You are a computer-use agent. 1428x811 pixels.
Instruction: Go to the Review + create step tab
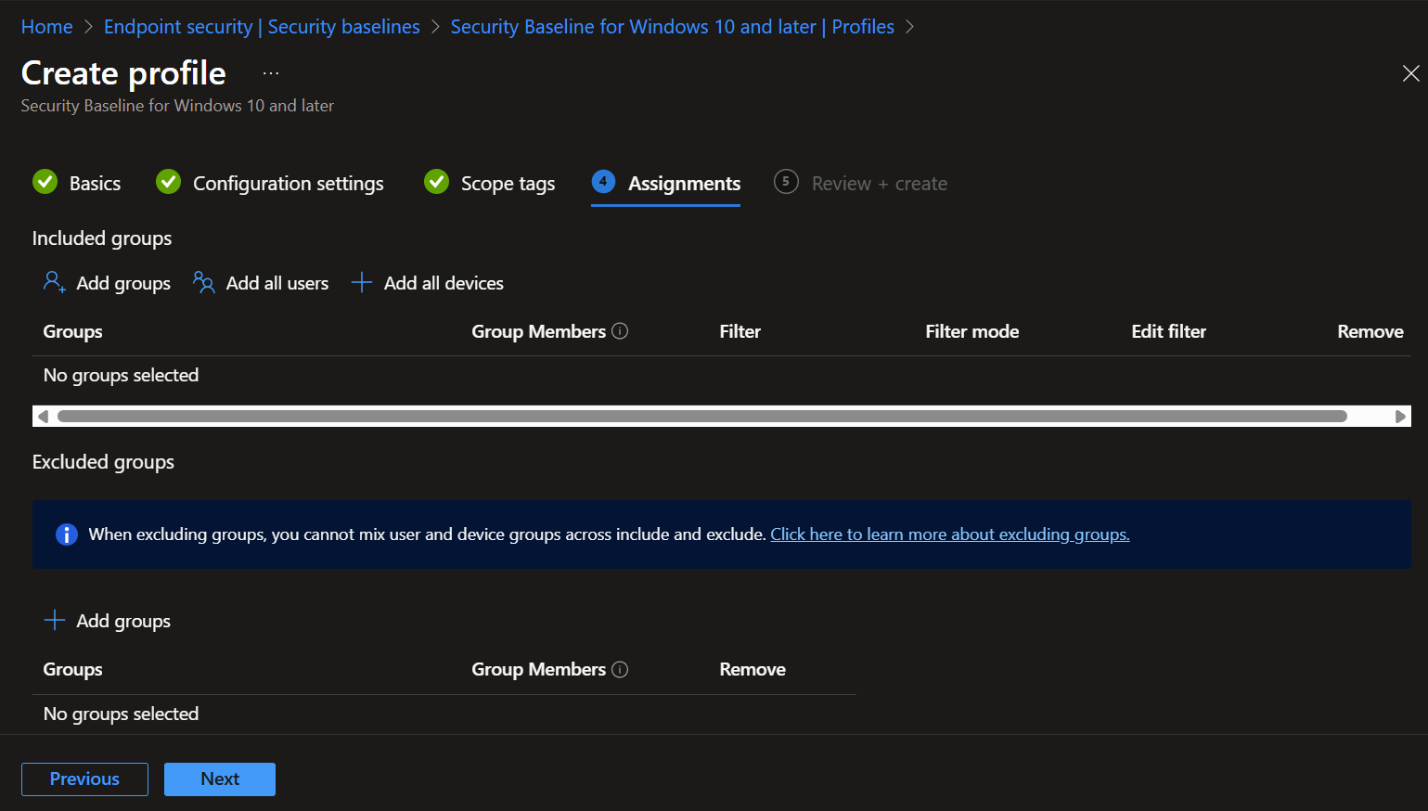click(861, 183)
